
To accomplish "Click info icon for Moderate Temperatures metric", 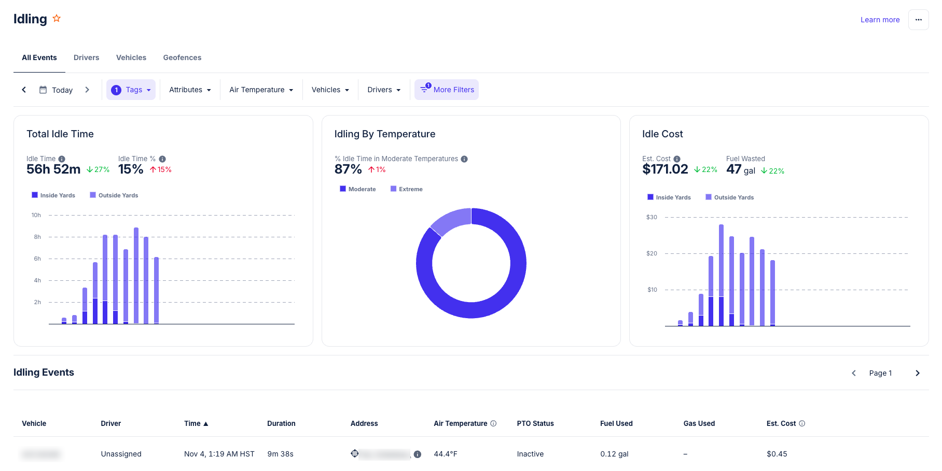I will pos(464,159).
